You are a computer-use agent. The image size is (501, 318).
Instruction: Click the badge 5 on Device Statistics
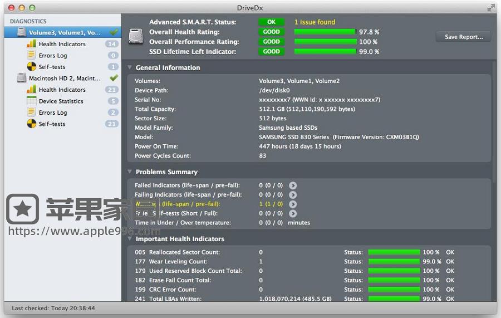point(113,101)
